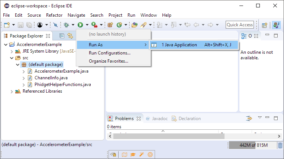Open the Refactor menu
Screen dimensions: 284x159
coord(54,15)
